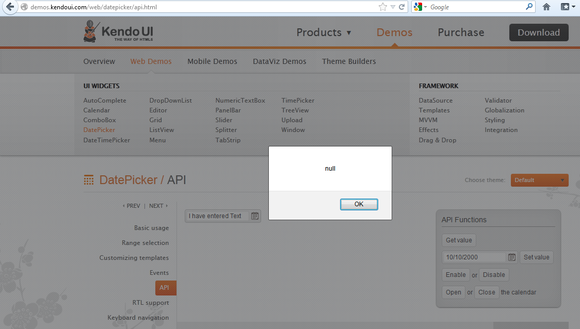Expand the Products menu arrow

coord(348,33)
